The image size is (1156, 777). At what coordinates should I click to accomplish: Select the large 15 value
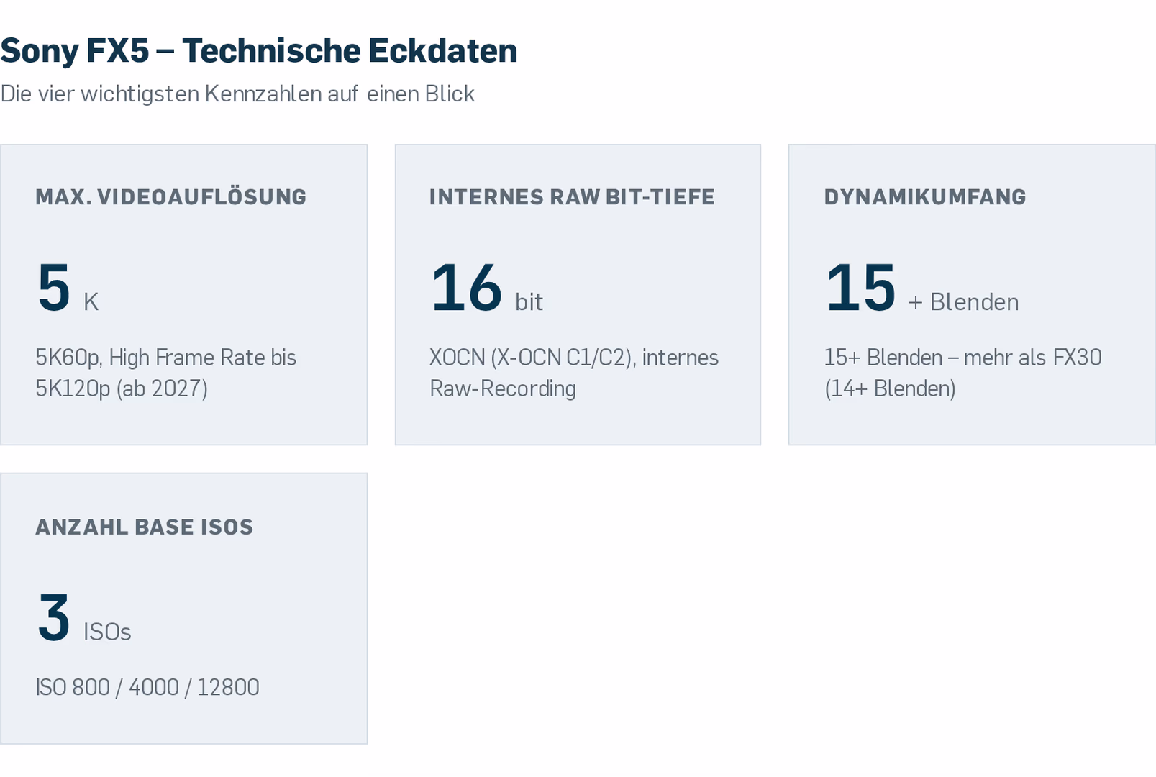860,288
